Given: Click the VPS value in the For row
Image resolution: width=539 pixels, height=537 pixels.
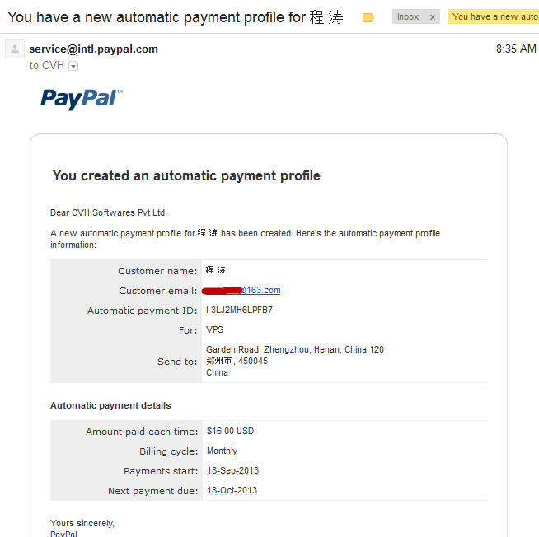Looking at the screenshot, I should pos(214,329).
